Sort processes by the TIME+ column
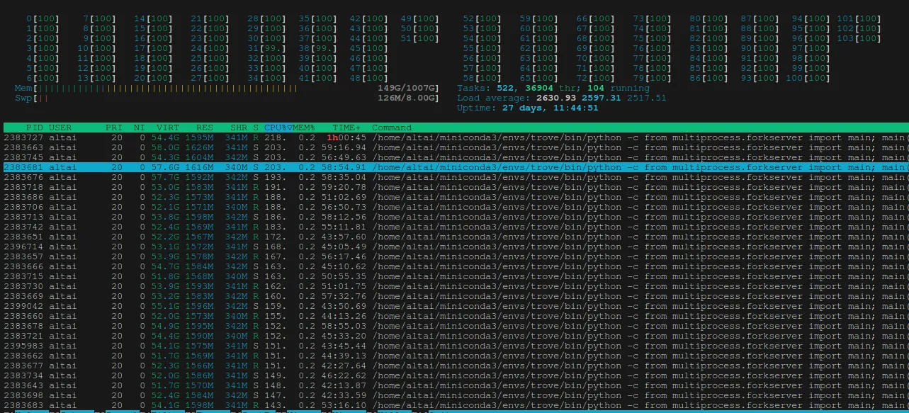 (x=346, y=128)
